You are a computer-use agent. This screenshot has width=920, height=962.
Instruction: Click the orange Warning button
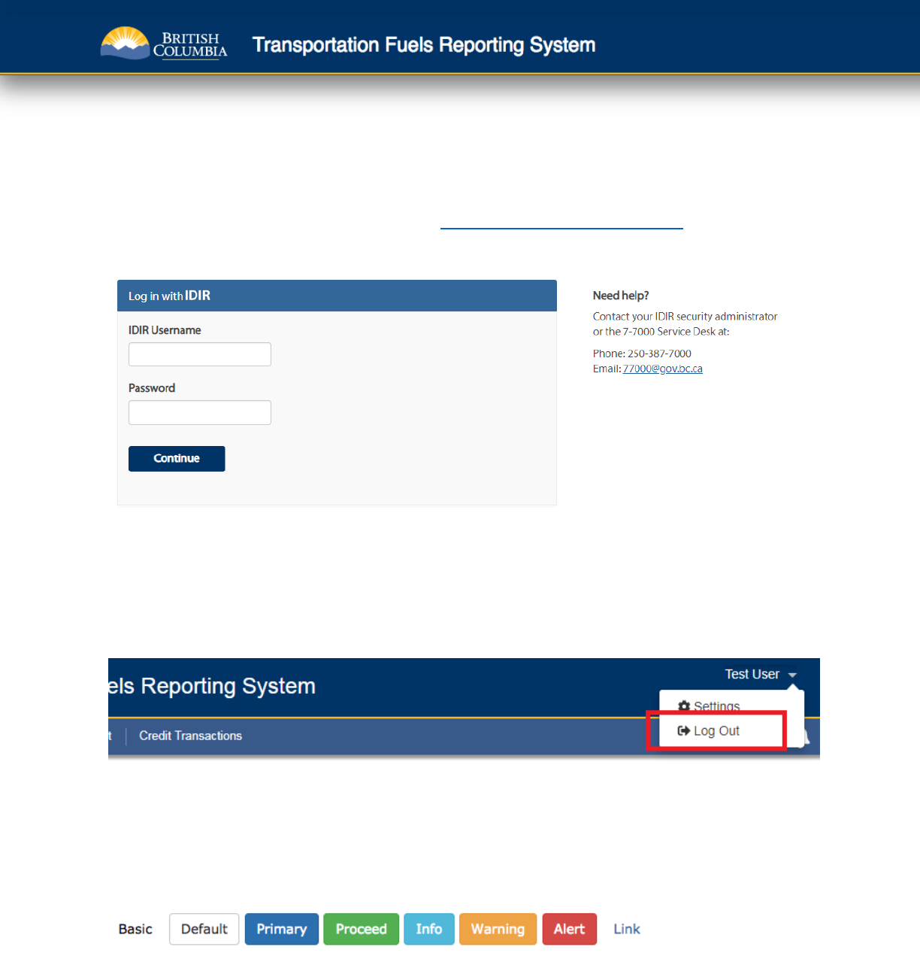point(498,929)
